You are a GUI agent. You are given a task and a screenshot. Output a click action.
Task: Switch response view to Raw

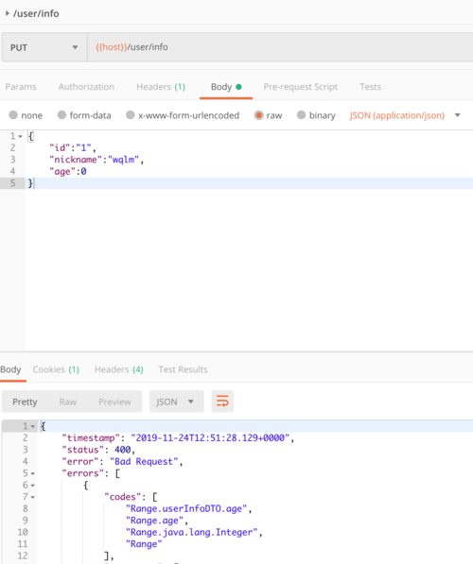pyautogui.click(x=68, y=402)
